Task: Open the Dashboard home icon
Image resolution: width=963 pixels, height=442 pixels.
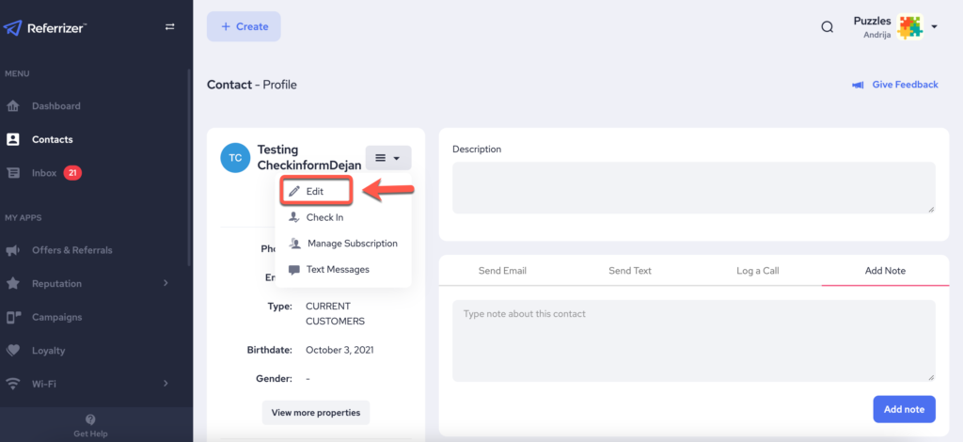Action: point(13,106)
